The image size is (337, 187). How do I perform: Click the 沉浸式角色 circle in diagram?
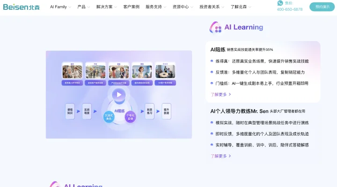[x=109, y=117]
